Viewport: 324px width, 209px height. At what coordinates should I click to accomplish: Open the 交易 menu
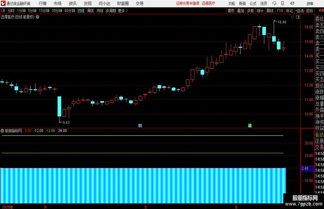pyautogui.click(x=140, y=3)
